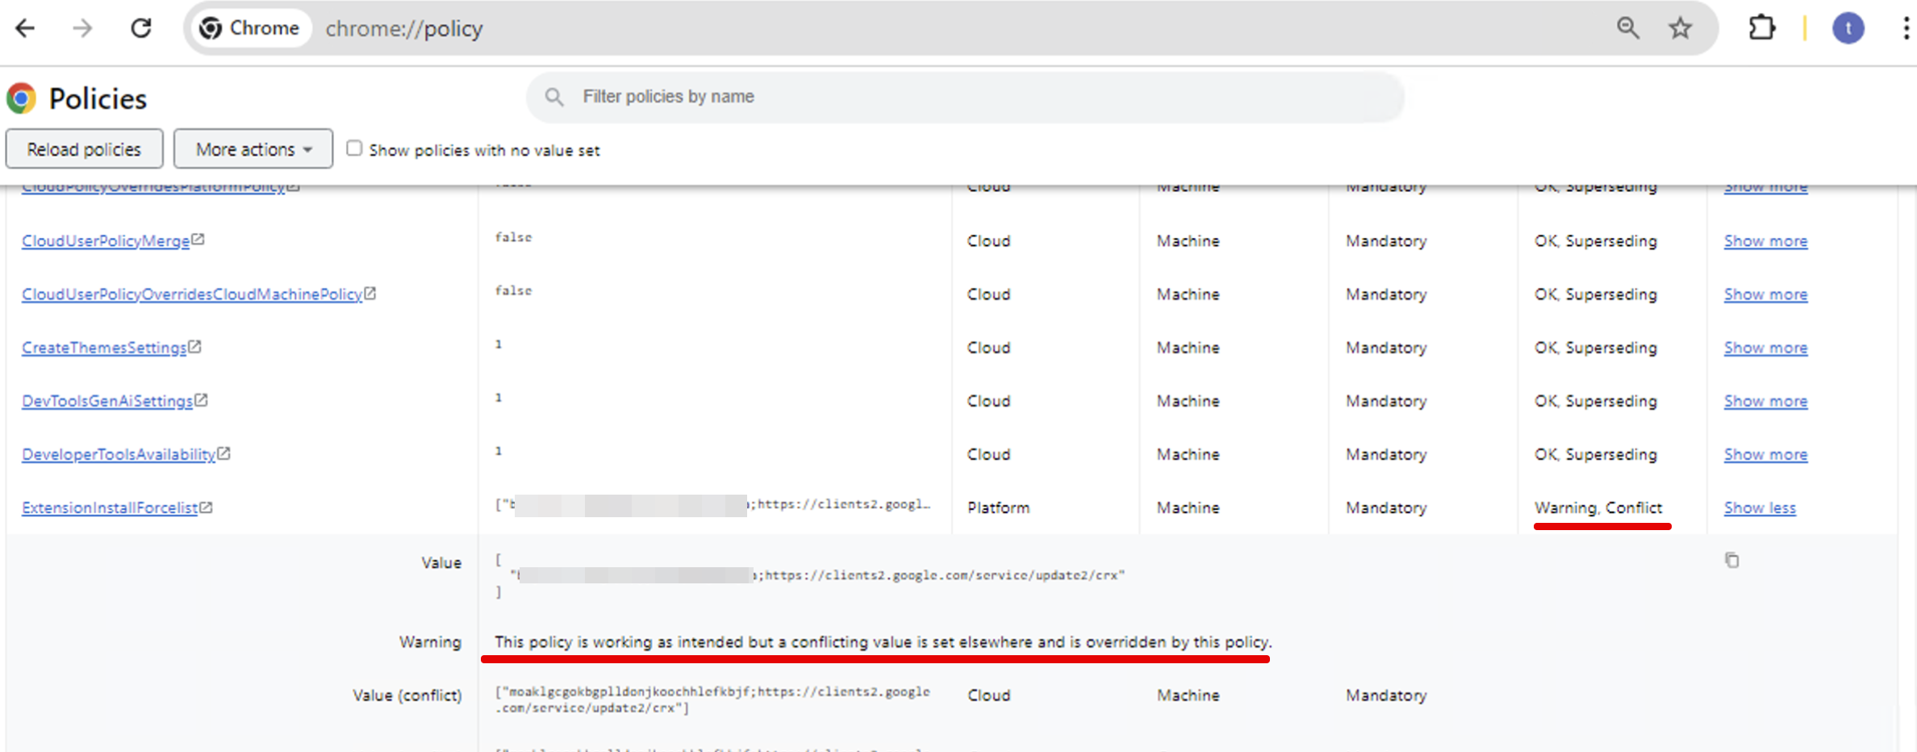
Task: Open the profile avatar menu
Action: pos(1848,28)
